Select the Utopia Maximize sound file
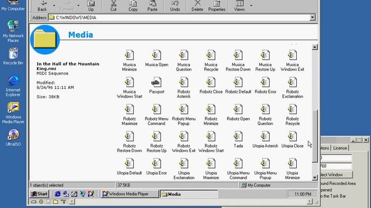The image size is (371, 208). [211, 169]
